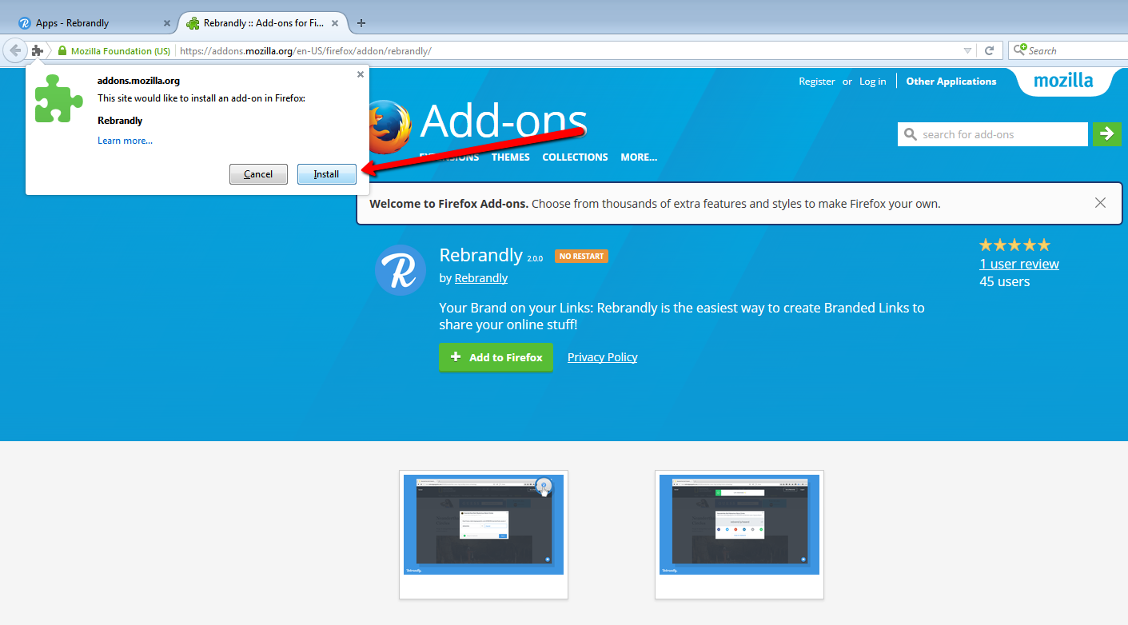Cancel the add-on installation
The image size is (1128, 625).
point(258,174)
